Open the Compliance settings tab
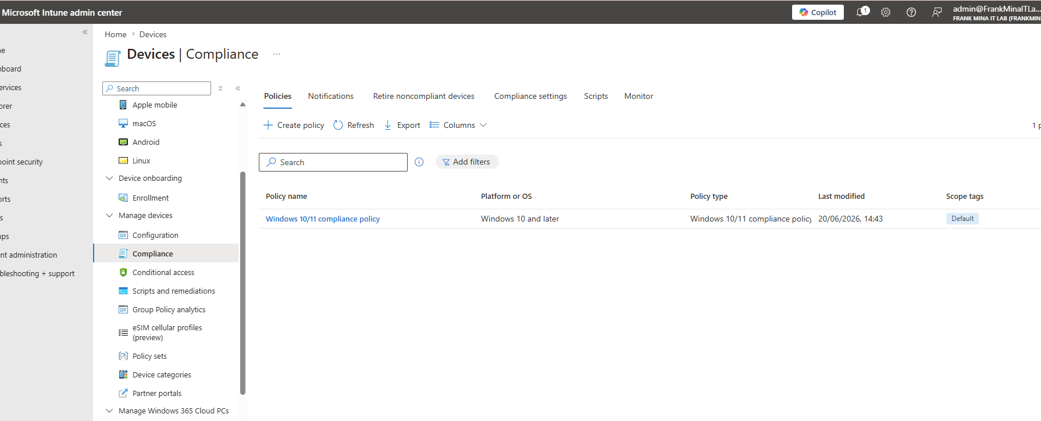 pos(530,96)
